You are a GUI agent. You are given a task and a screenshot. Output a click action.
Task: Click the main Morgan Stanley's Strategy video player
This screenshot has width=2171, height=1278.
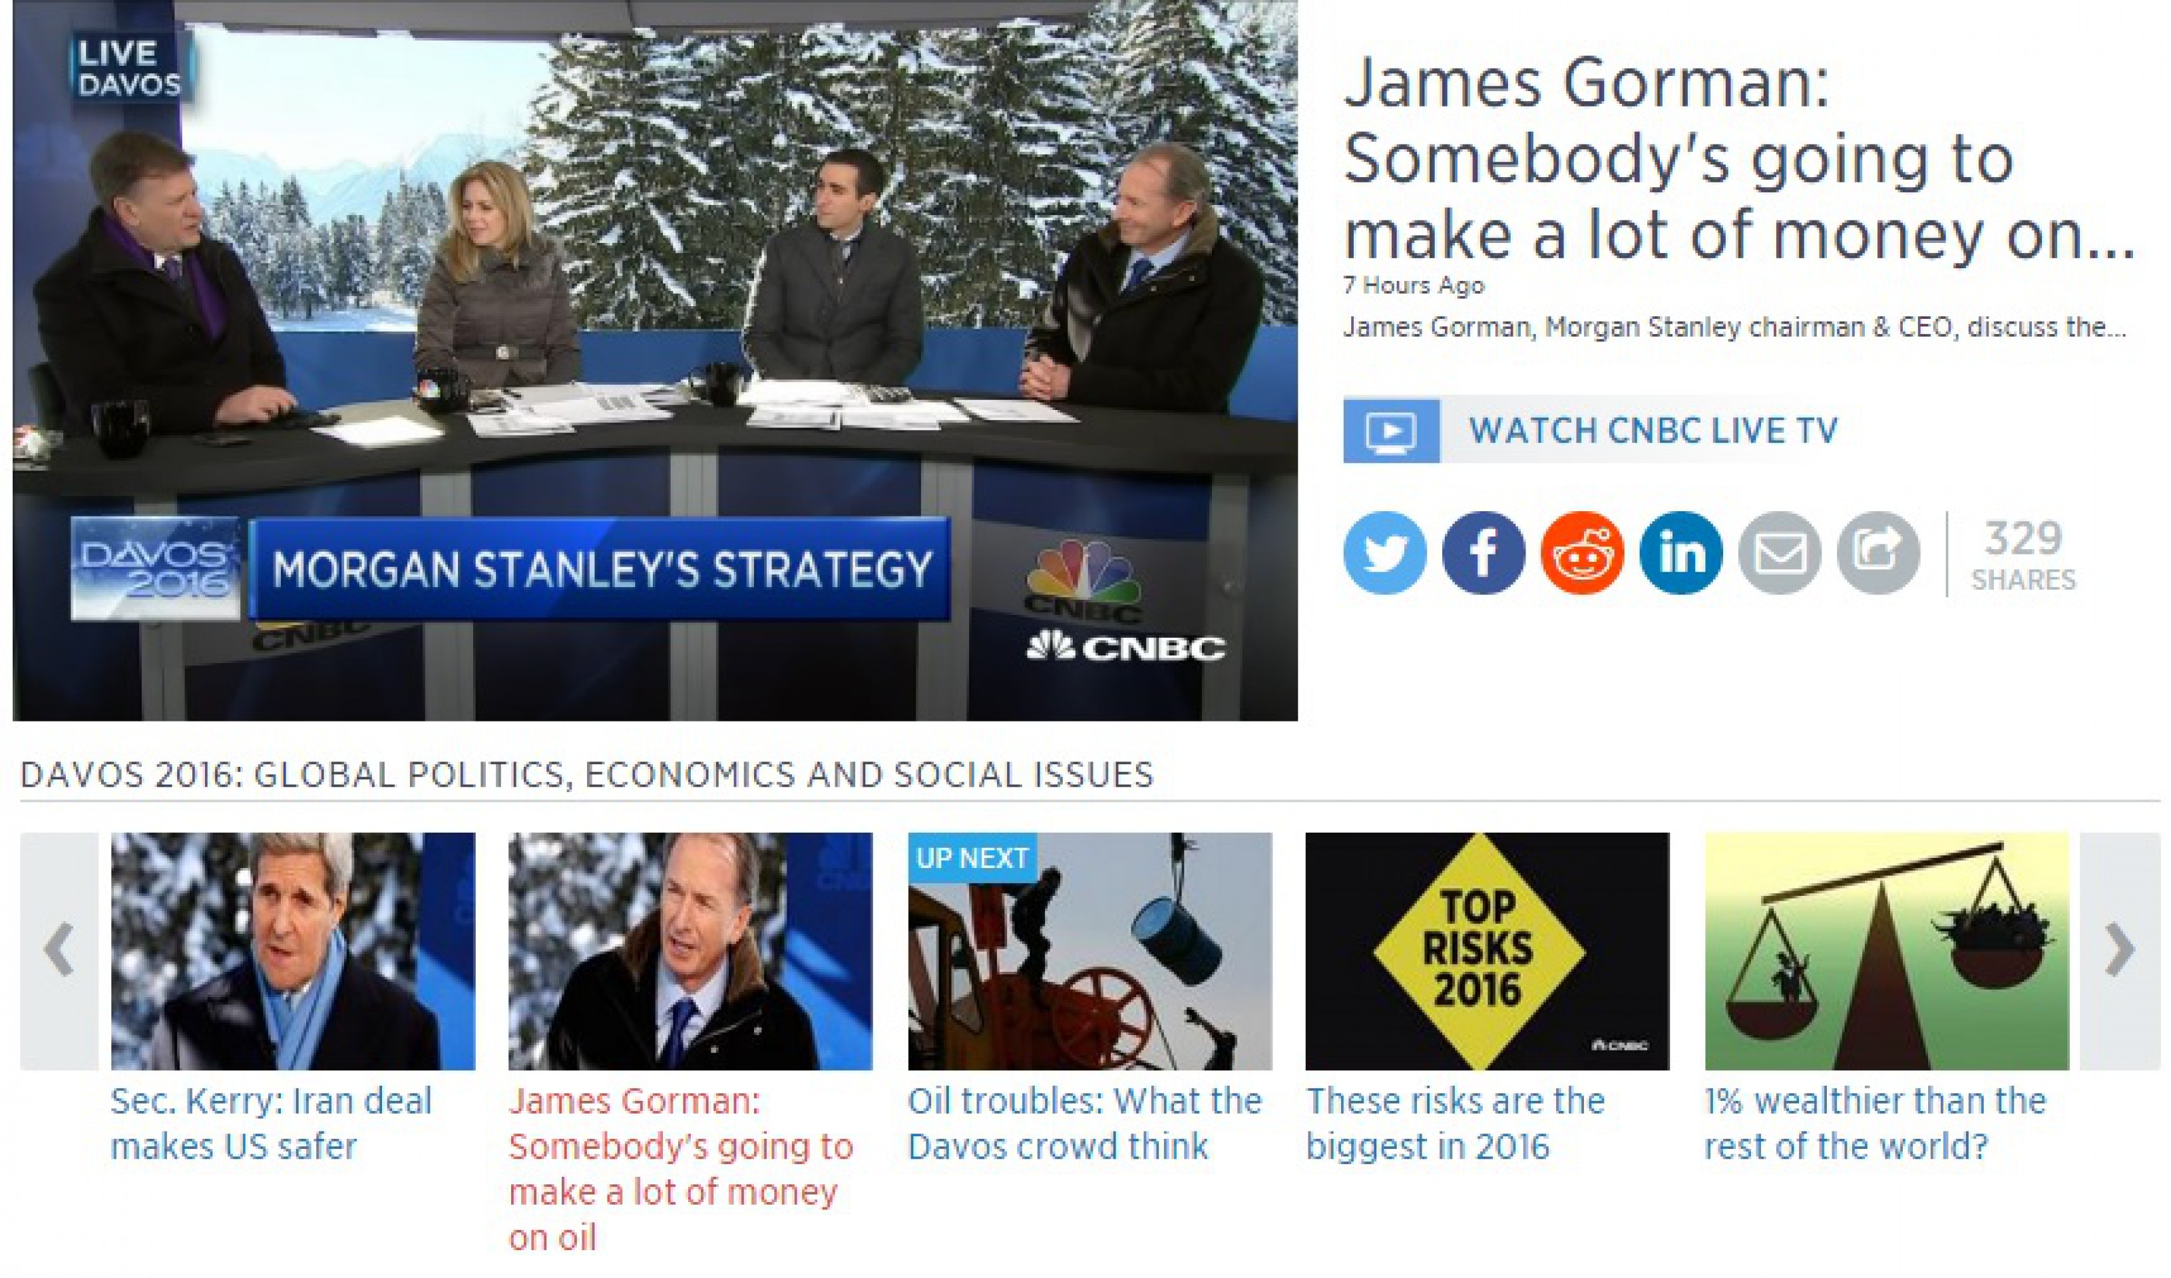[655, 360]
